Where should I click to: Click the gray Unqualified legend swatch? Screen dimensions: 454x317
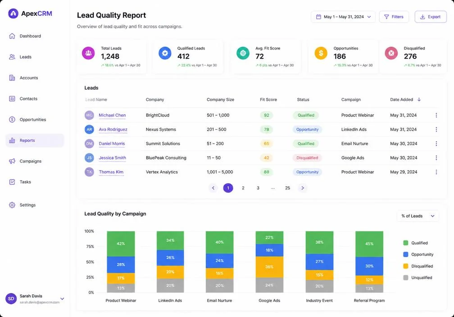click(406, 278)
